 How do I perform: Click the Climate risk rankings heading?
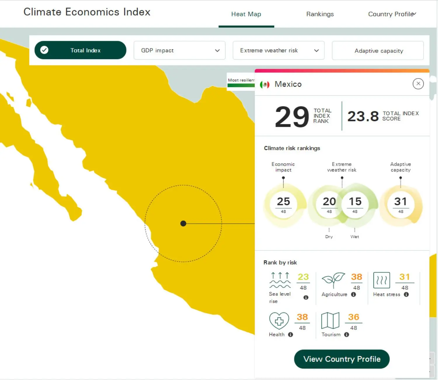pos(292,148)
